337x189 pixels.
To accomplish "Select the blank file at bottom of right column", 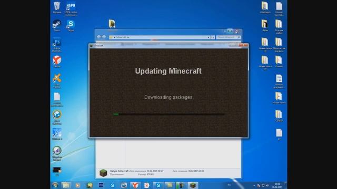I will click(279, 134).
